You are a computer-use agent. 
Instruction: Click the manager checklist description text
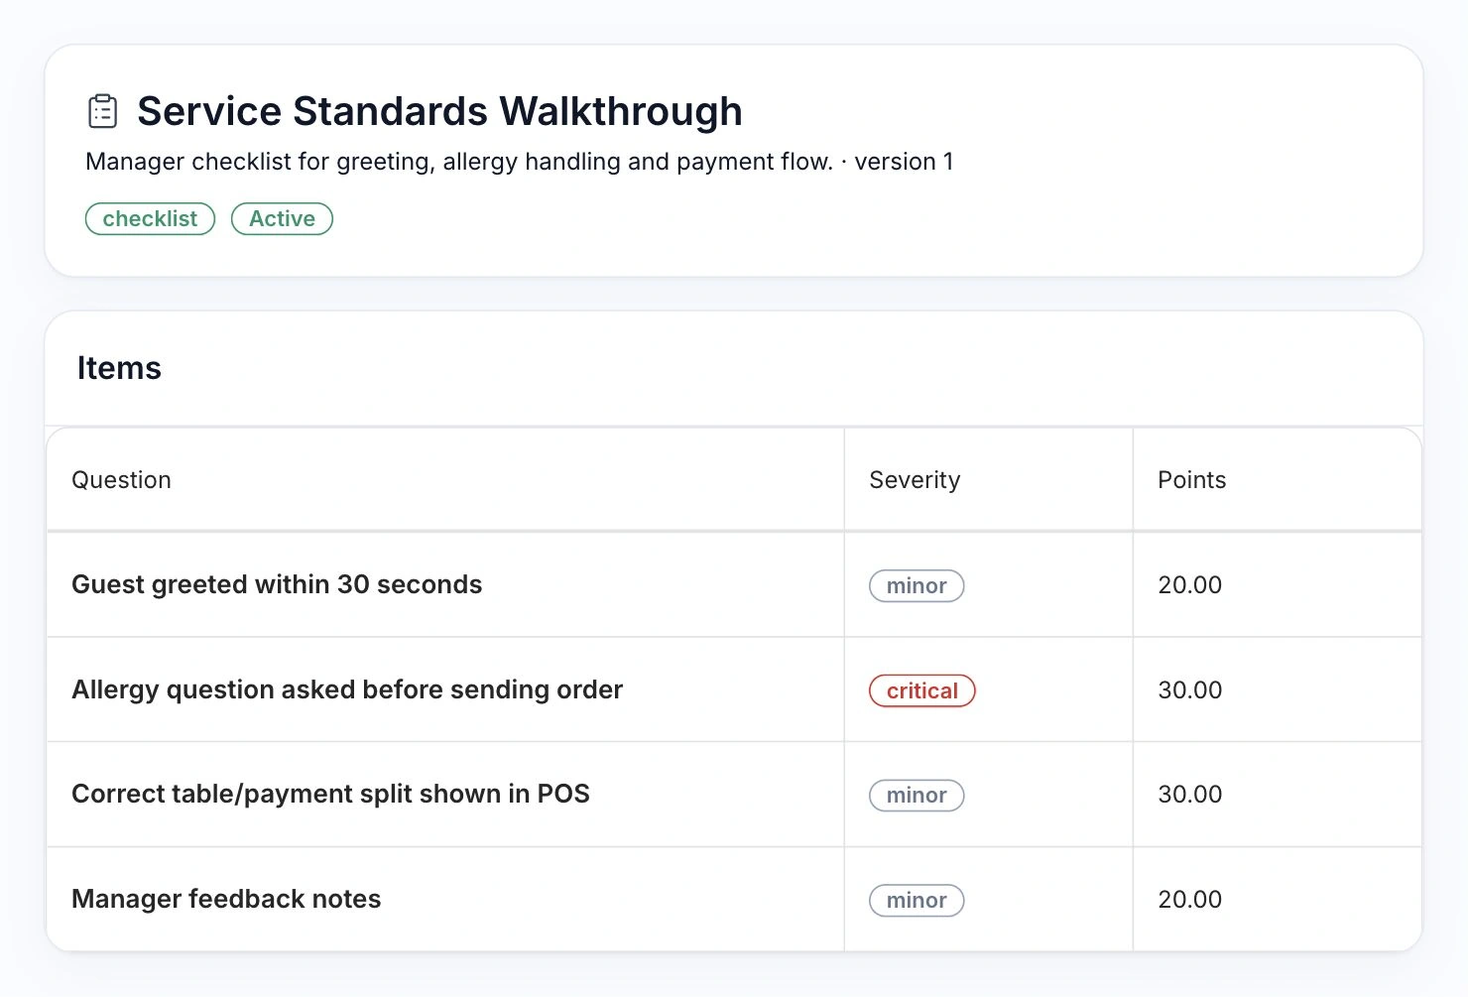pos(519,162)
